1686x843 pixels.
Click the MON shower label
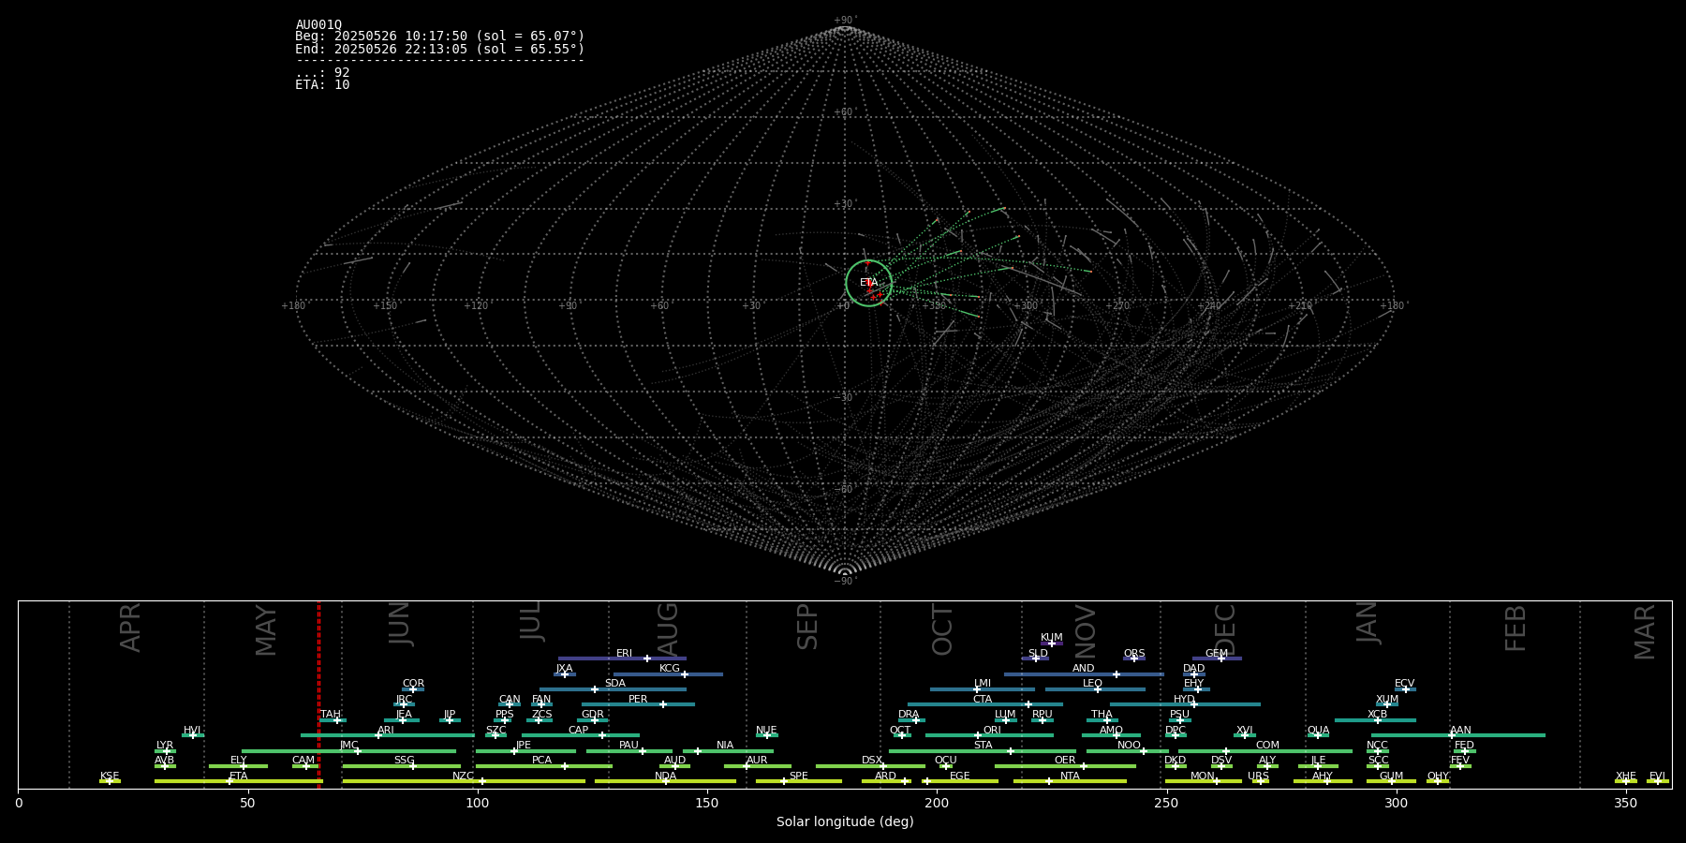tap(1202, 776)
